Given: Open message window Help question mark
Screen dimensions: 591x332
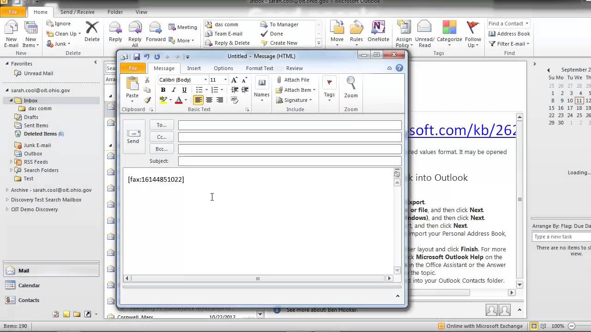Looking at the screenshot, I should [399, 68].
